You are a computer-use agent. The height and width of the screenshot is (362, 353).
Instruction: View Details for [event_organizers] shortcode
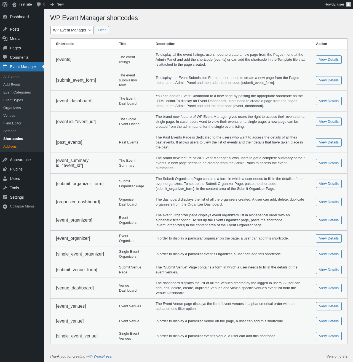pos(329,220)
